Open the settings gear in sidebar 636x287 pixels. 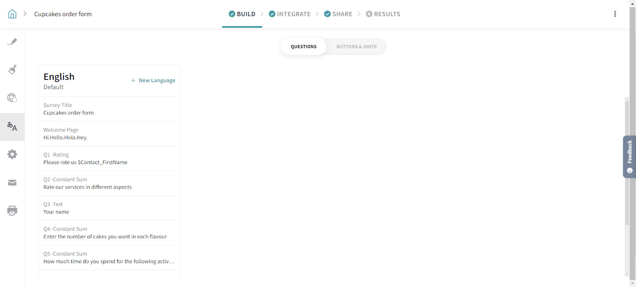[x=12, y=154]
